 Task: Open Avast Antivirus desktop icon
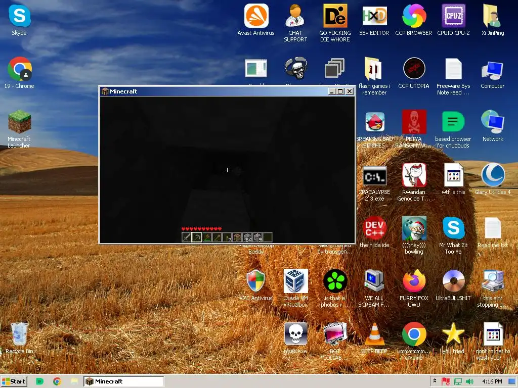[255, 20]
